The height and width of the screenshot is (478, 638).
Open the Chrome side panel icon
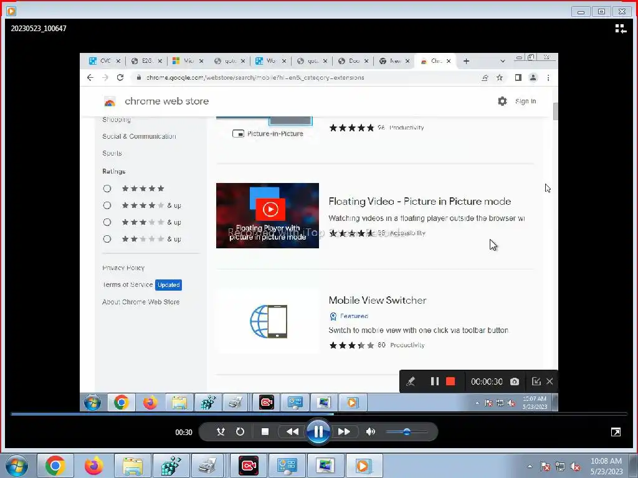pos(518,78)
